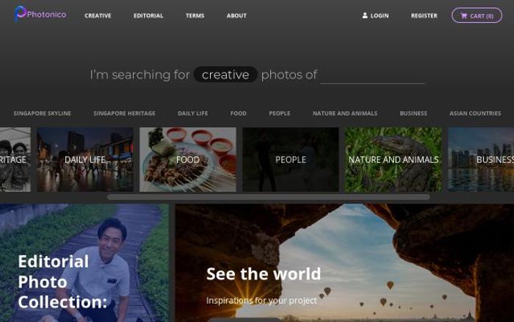Open the Creative menu item

point(98,15)
